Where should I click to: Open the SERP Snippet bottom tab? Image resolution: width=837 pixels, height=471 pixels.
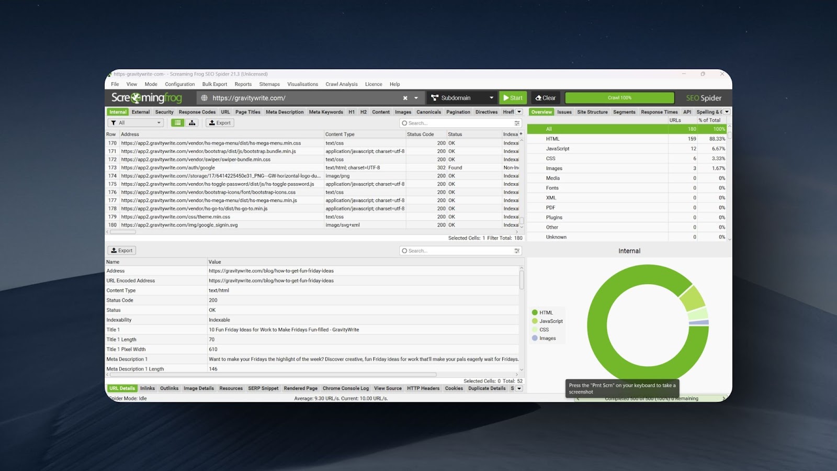click(x=263, y=388)
